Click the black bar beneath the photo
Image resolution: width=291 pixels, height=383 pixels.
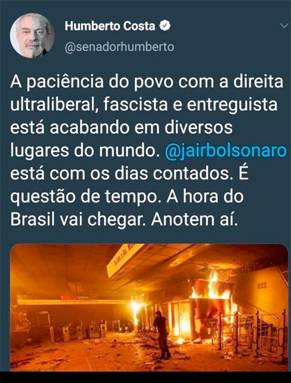tap(145, 377)
